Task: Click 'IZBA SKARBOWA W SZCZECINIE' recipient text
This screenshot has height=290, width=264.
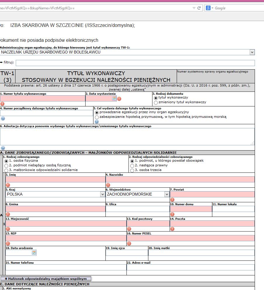Action: 72,25
